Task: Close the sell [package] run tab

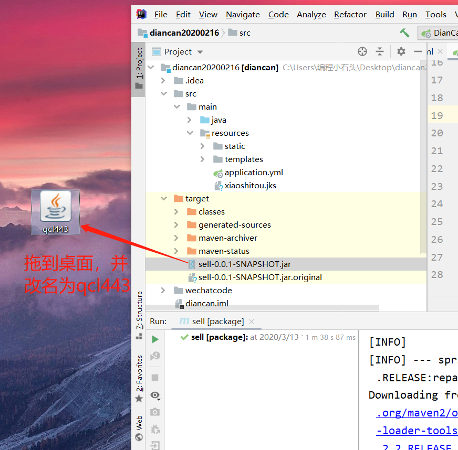Action: 252,322
